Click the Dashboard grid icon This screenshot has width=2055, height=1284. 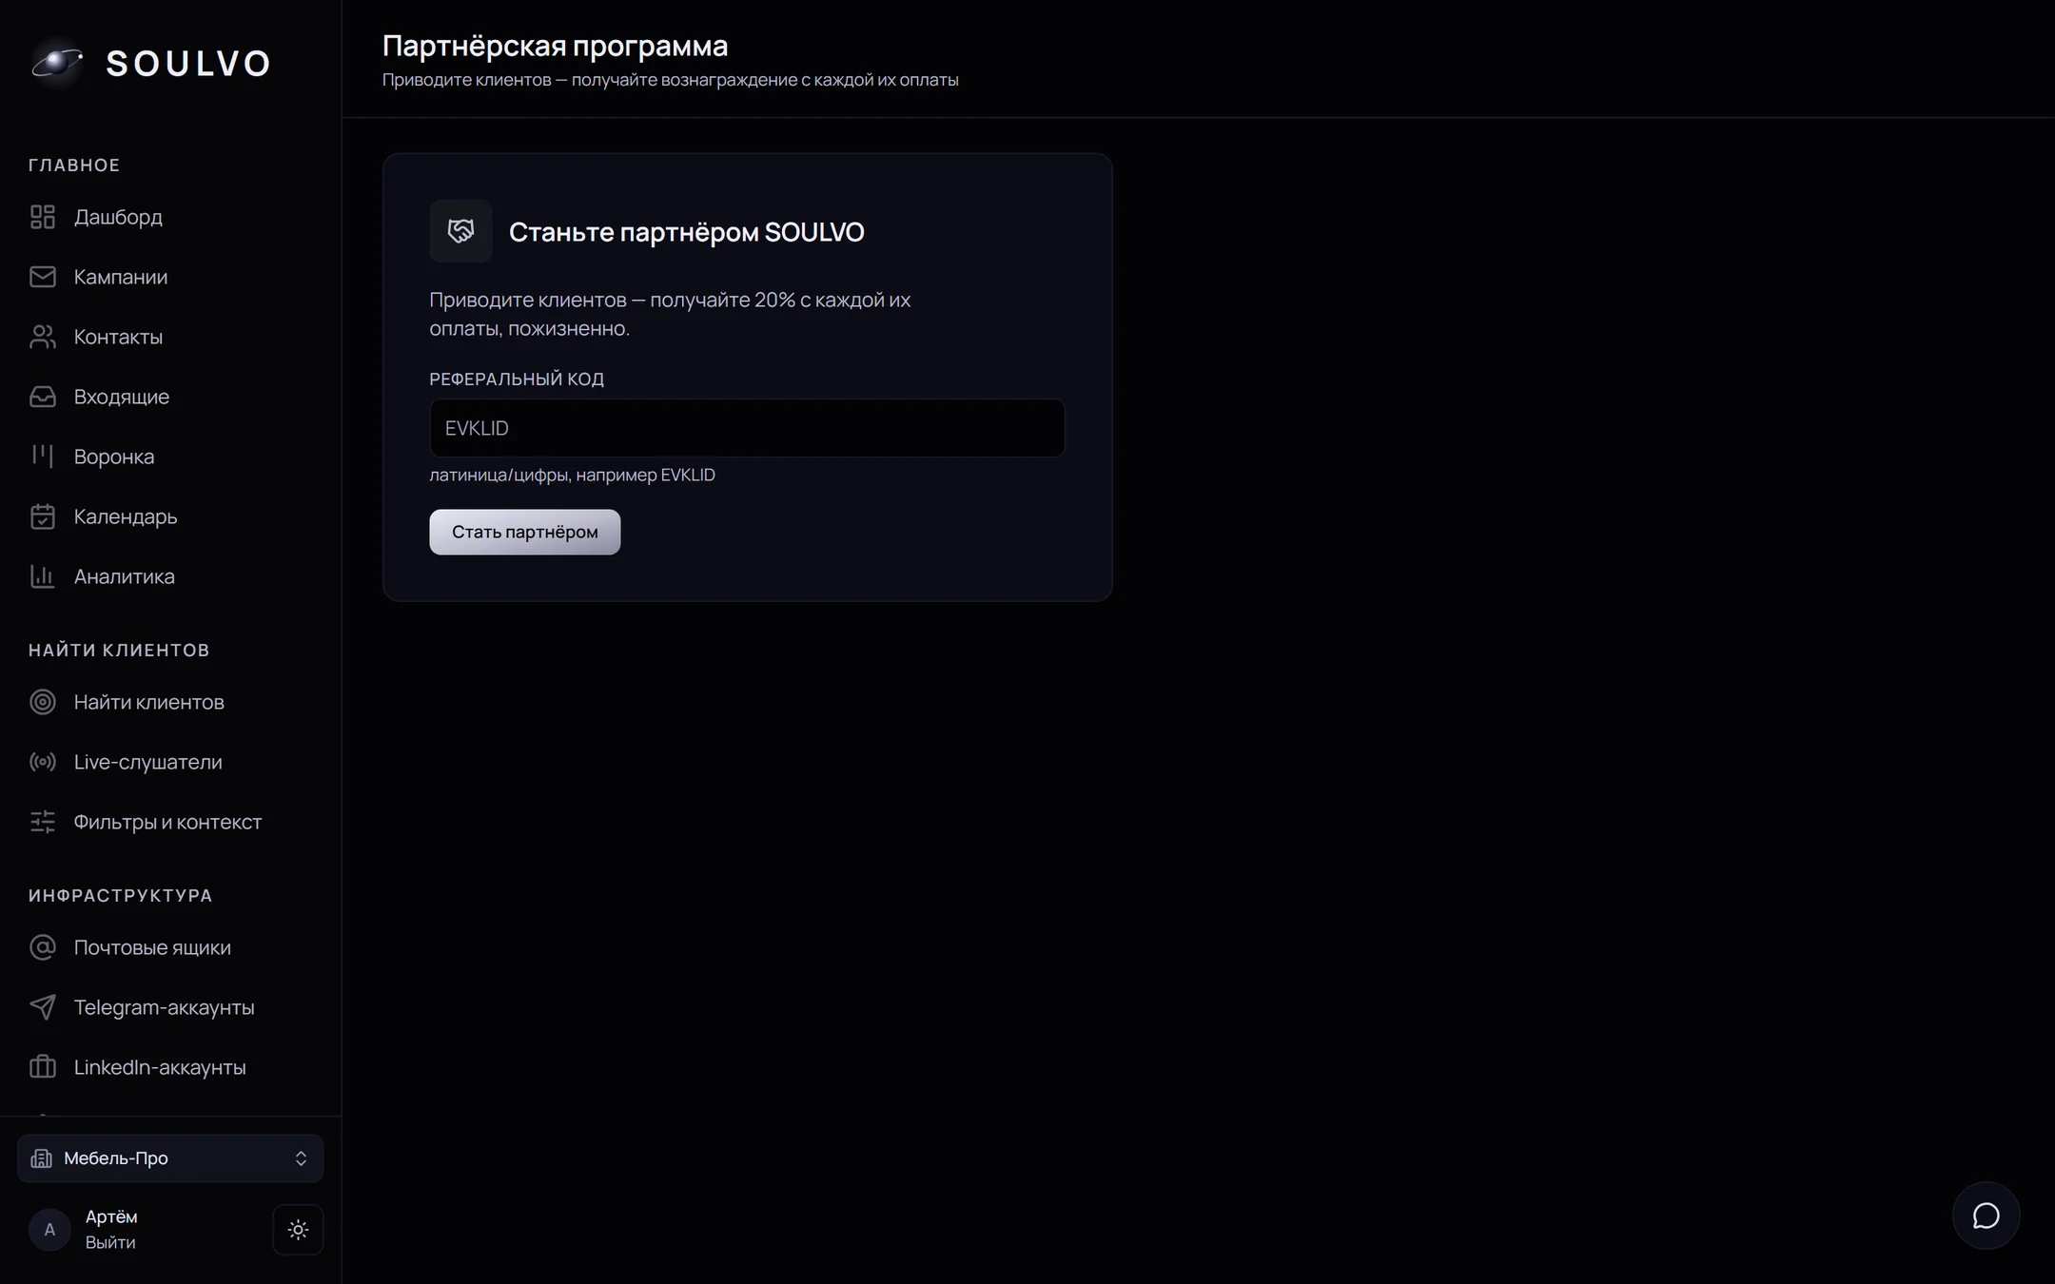coord(43,217)
